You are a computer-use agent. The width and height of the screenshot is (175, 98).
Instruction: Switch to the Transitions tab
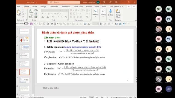point(54,7)
